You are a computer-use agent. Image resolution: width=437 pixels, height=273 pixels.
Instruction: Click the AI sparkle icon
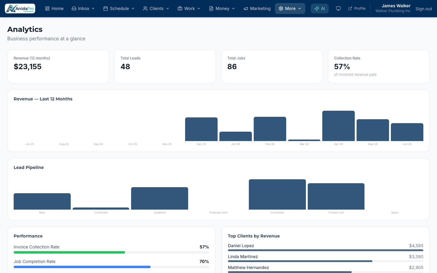point(317,8)
